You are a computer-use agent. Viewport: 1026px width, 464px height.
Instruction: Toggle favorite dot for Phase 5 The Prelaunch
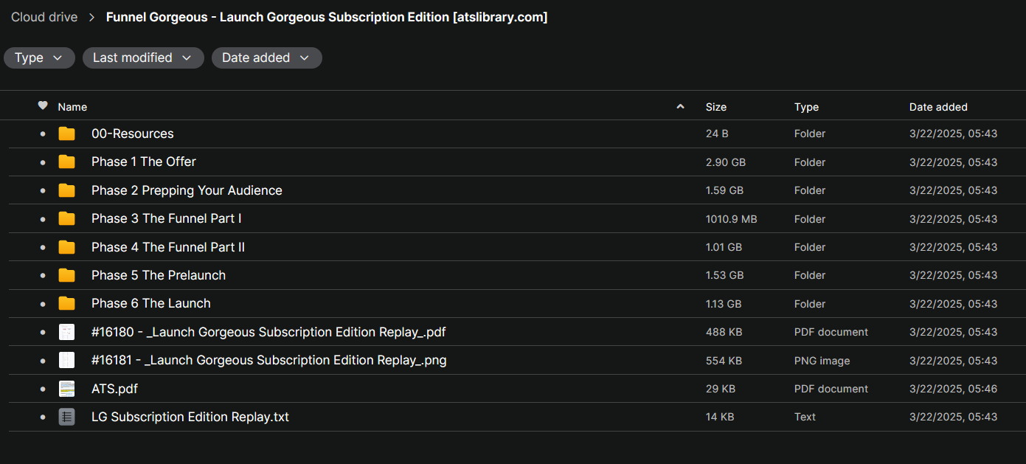43,276
